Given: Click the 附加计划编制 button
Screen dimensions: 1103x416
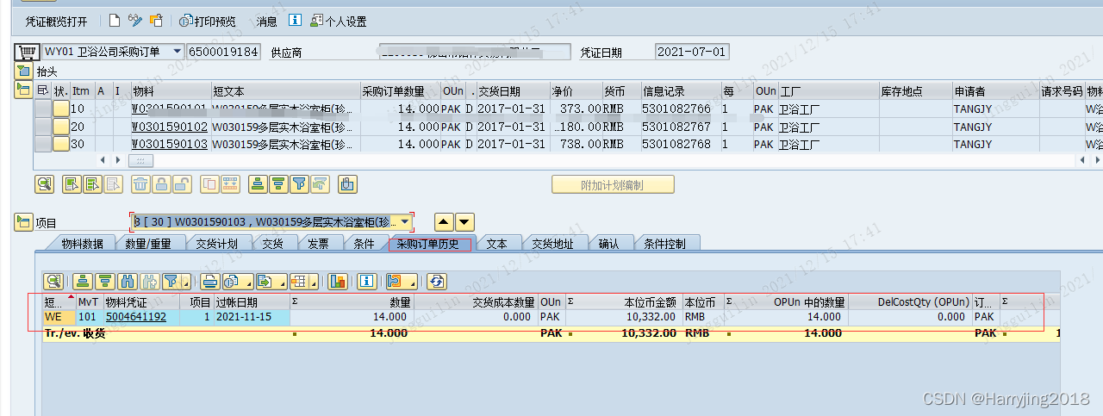Looking at the screenshot, I should 613,184.
